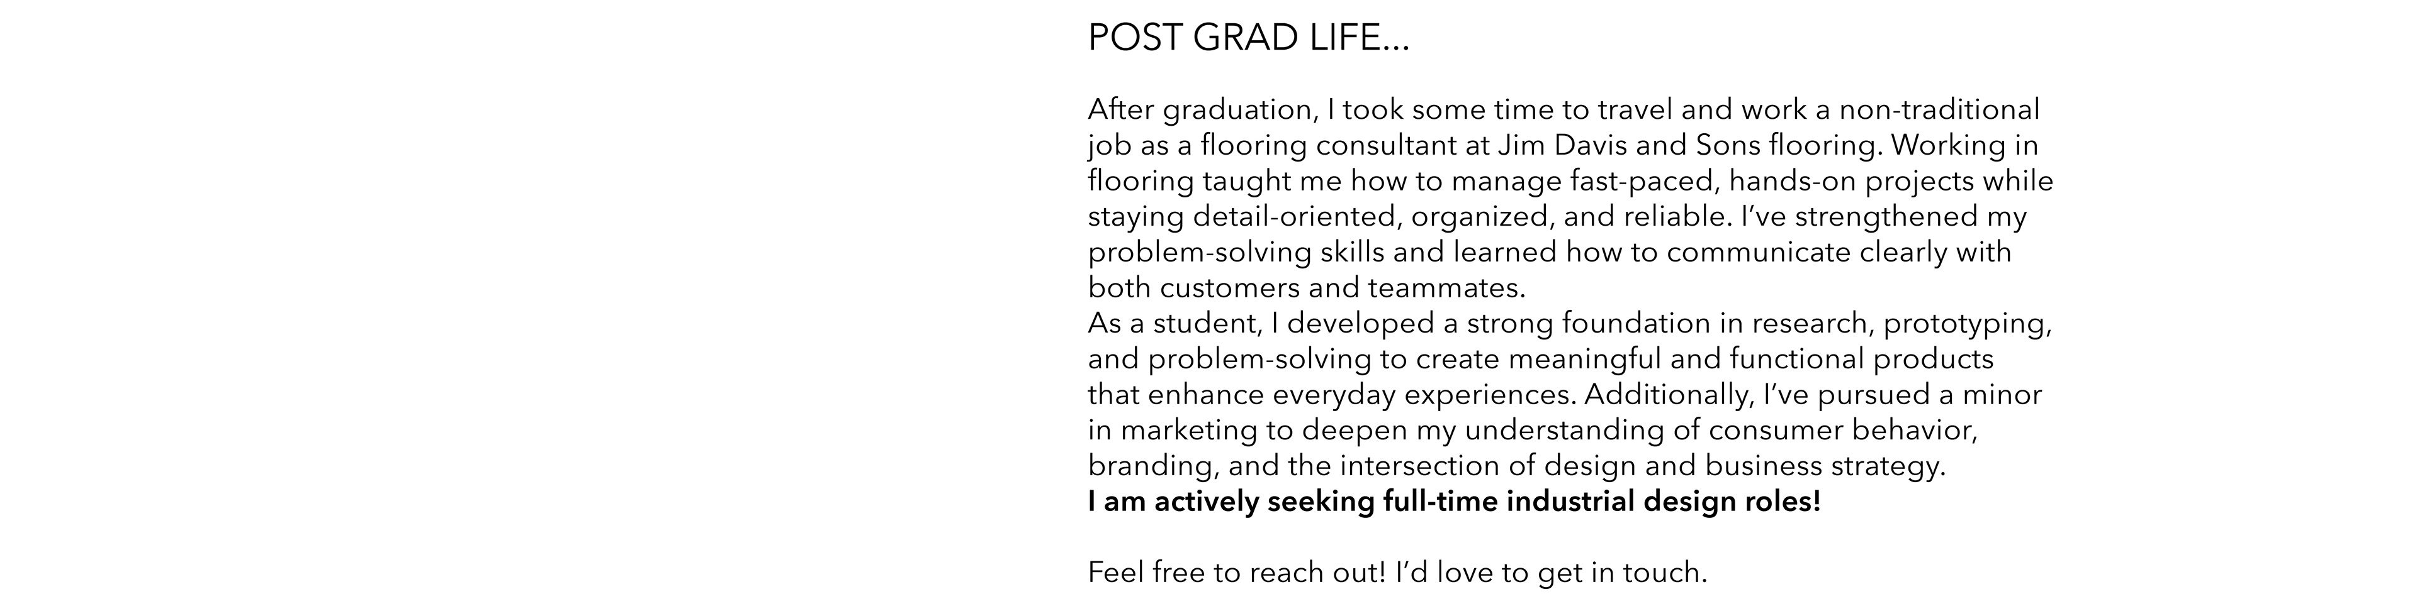Viewport: 2417px width, 594px height.
Task: Click the POST GRAD LIFE... heading
Action: tap(1248, 38)
